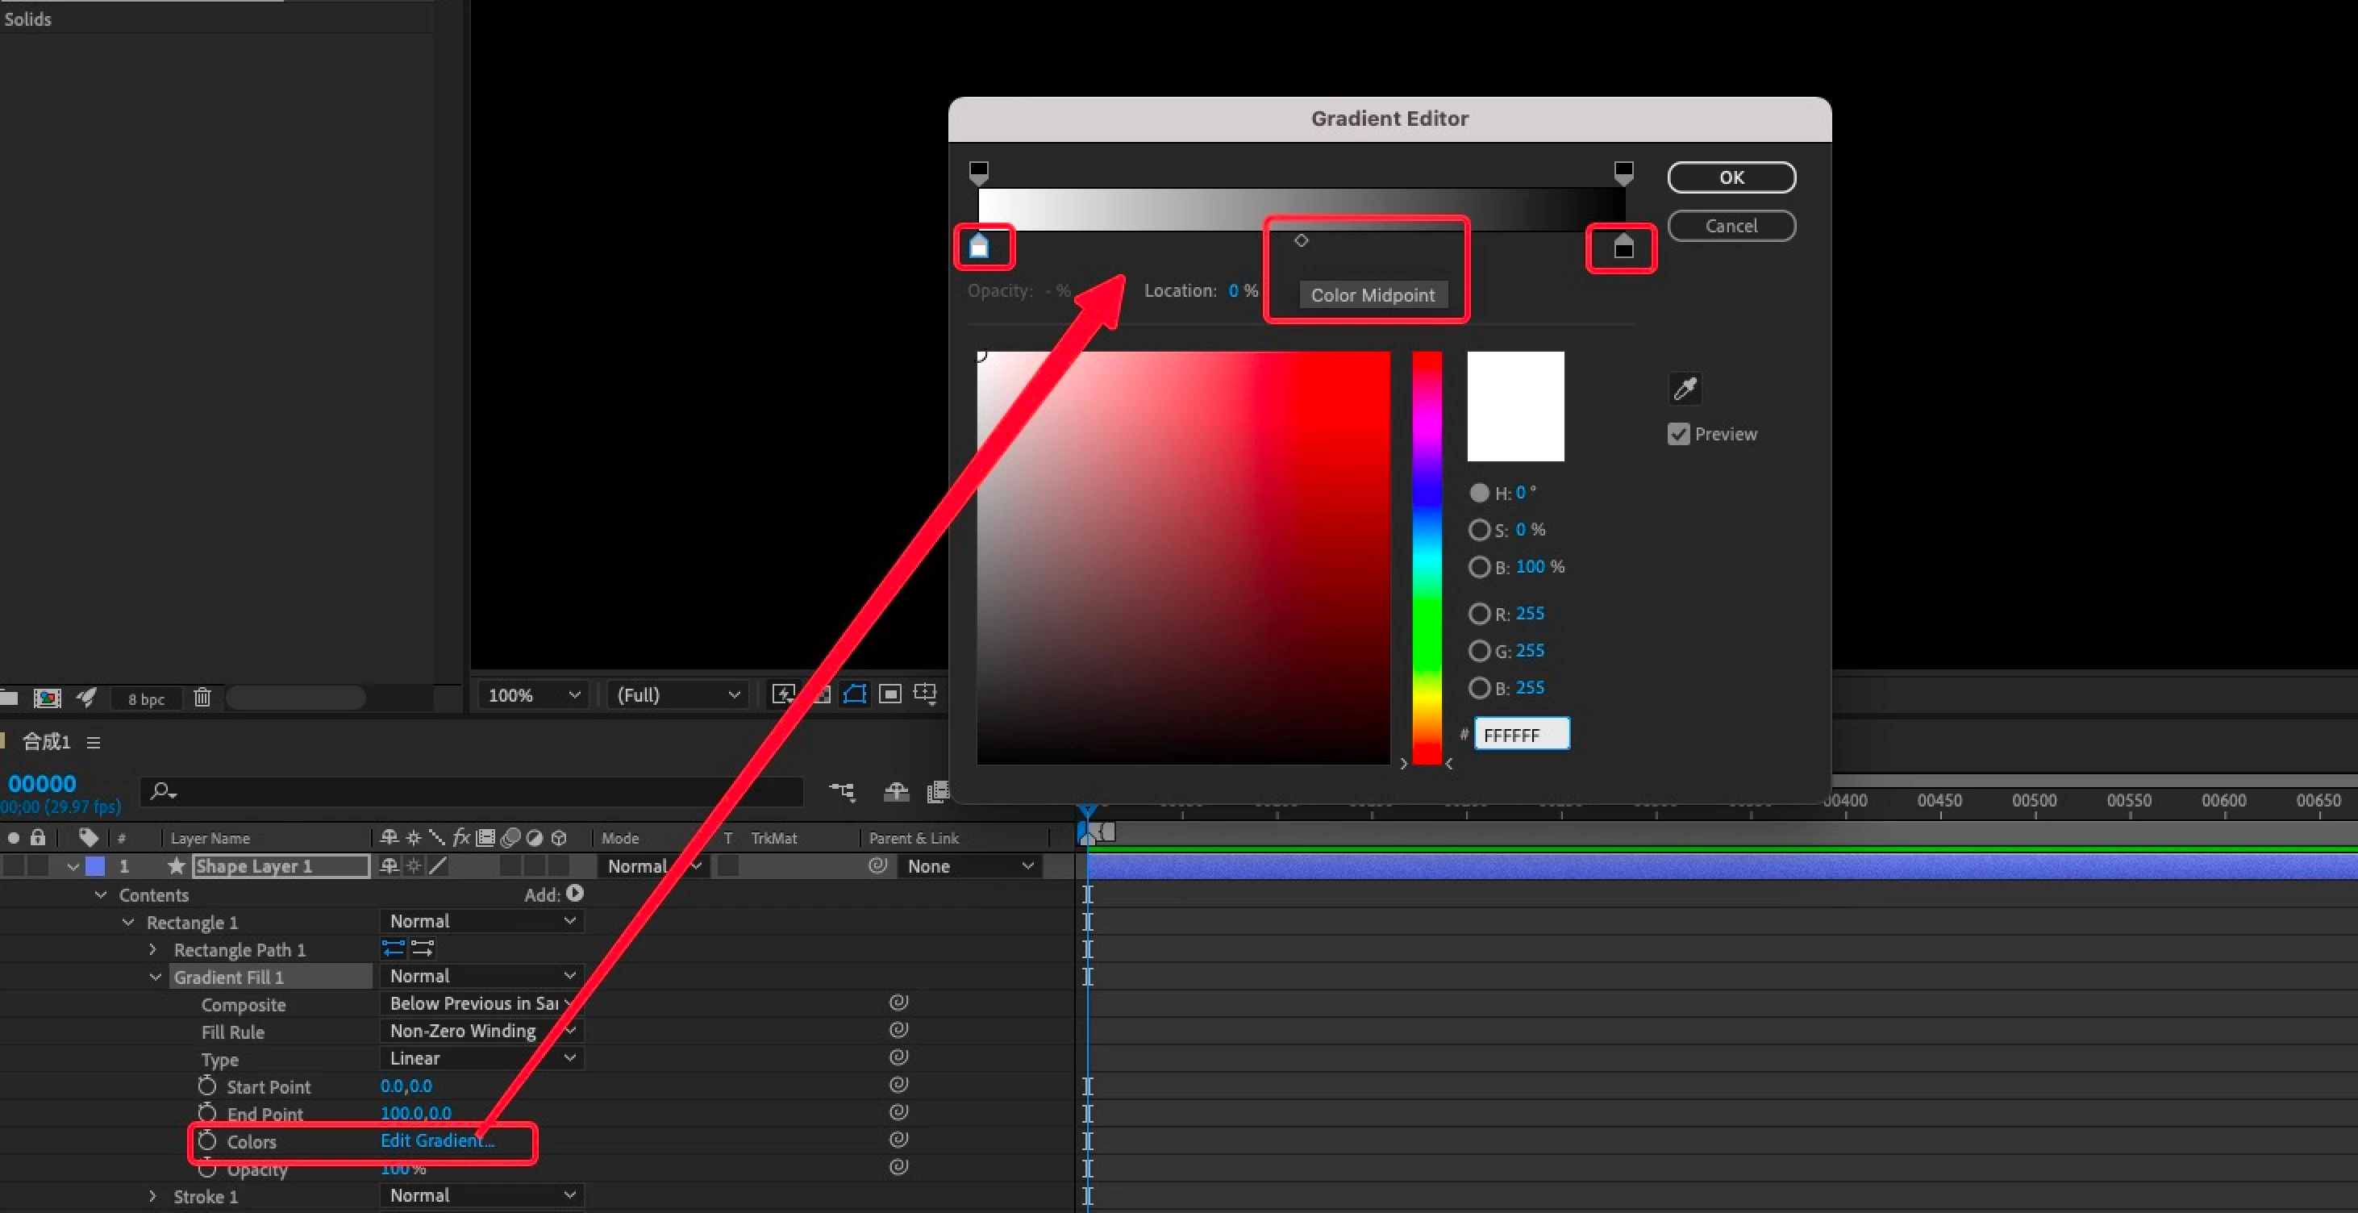The image size is (2358, 1213).
Task: Click the composition mini-flowchart icon
Action: click(842, 792)
